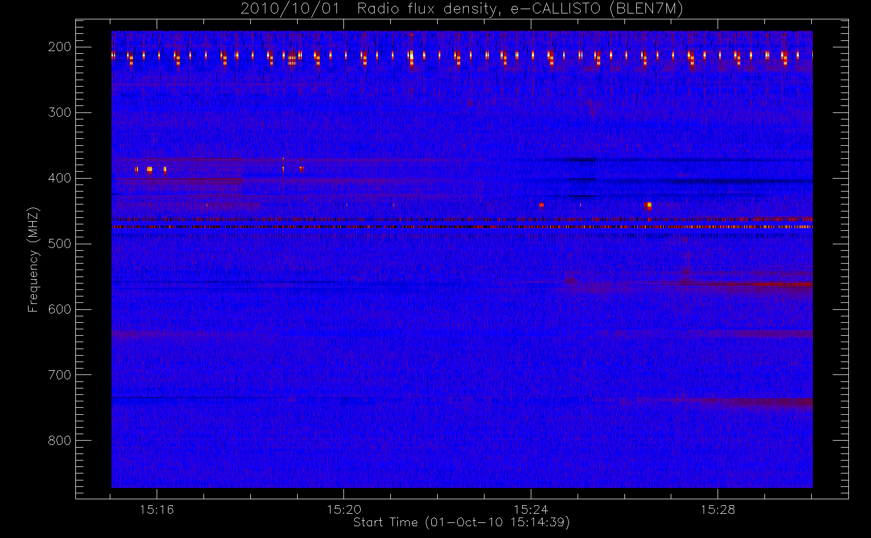Screen dimensions: 871x538
Task: Click the 'Start Time (01-Oct-10 15:14:39)' label
Action: coord(461,522)
